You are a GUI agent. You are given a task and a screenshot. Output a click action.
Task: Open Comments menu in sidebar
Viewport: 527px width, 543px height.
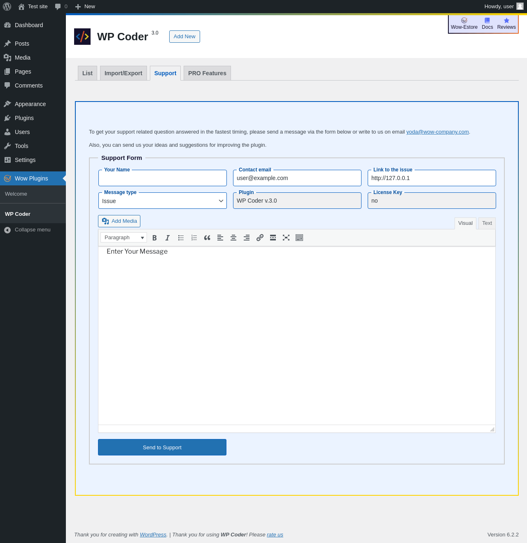coord(33,85)
